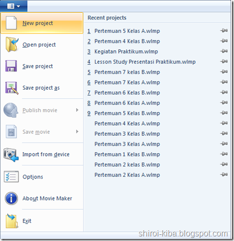Choose Exit menu entry
The height and width of the screenshot is (241, 234).
pyautogui.click(x=42, y=221)
